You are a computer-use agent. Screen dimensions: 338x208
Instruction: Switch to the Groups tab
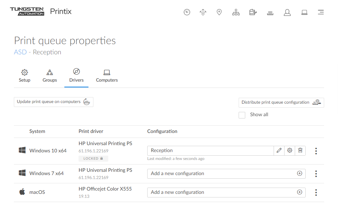[50, 76]
